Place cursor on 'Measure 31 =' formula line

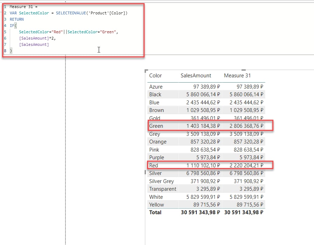pyautogui.click(x=24, y=7)
